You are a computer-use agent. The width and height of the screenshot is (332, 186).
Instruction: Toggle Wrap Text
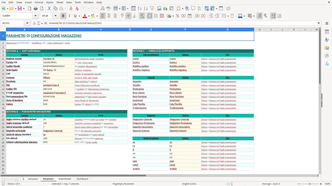click(x=142, y=16)
